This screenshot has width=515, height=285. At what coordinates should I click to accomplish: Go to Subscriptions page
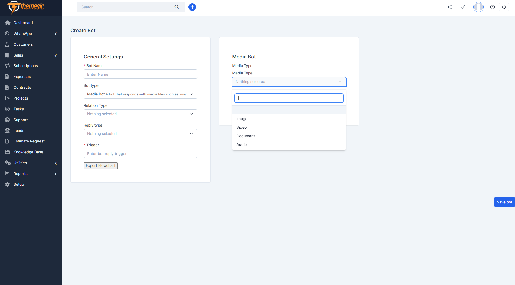(25, 66)
